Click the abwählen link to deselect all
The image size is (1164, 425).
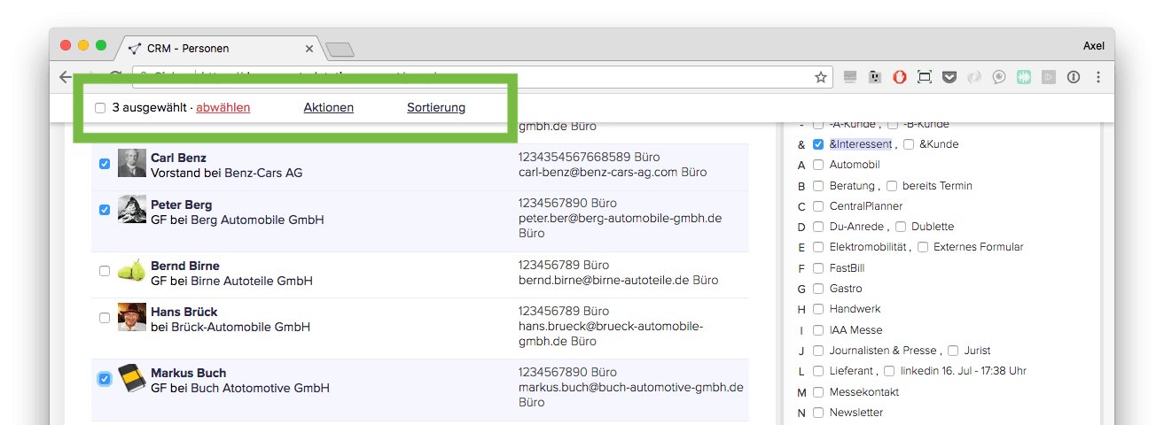pyautogui.click(x=223, y=108)
